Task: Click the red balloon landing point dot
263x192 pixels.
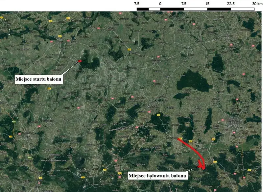Action: pos(199,166)
